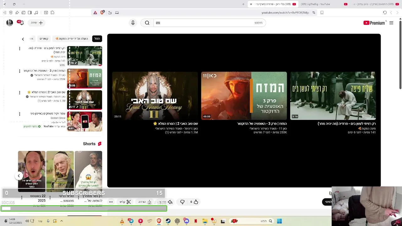Open the on-screen keyboard in search box

click(x=158, y=23)
